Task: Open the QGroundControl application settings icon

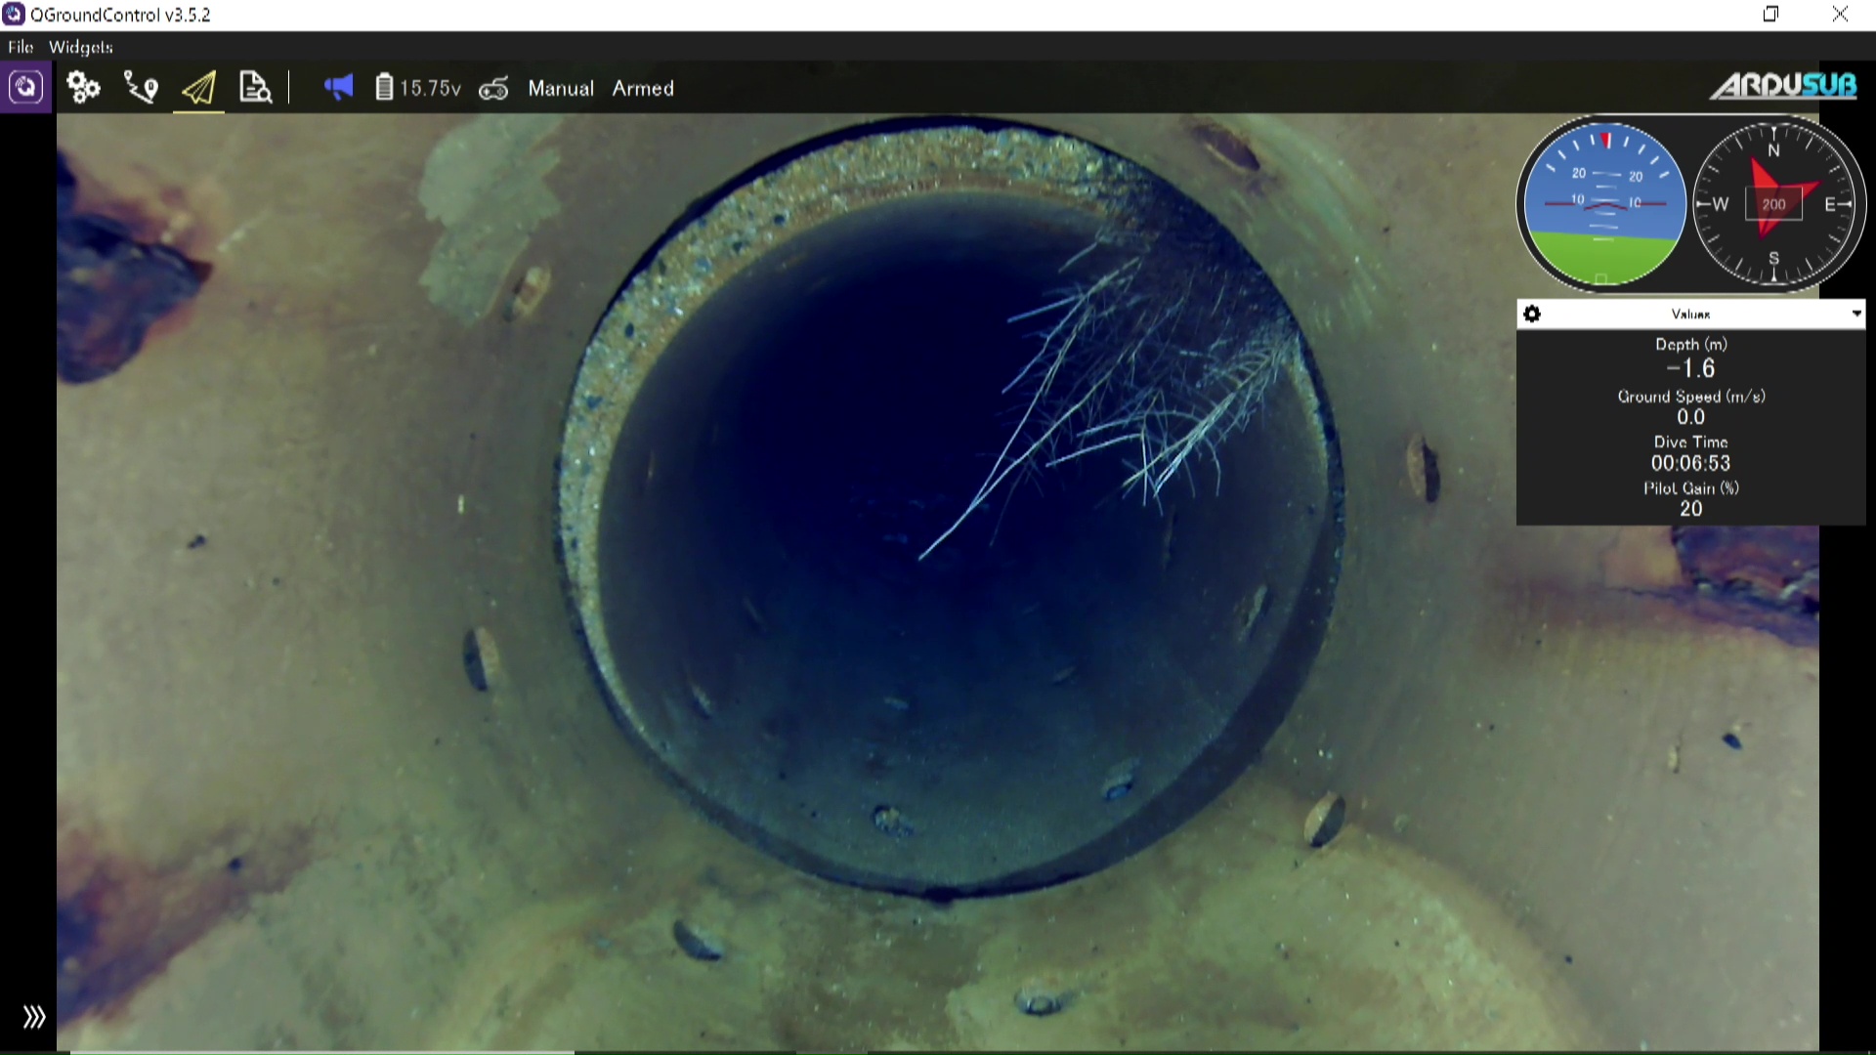Action: [25, 88]
